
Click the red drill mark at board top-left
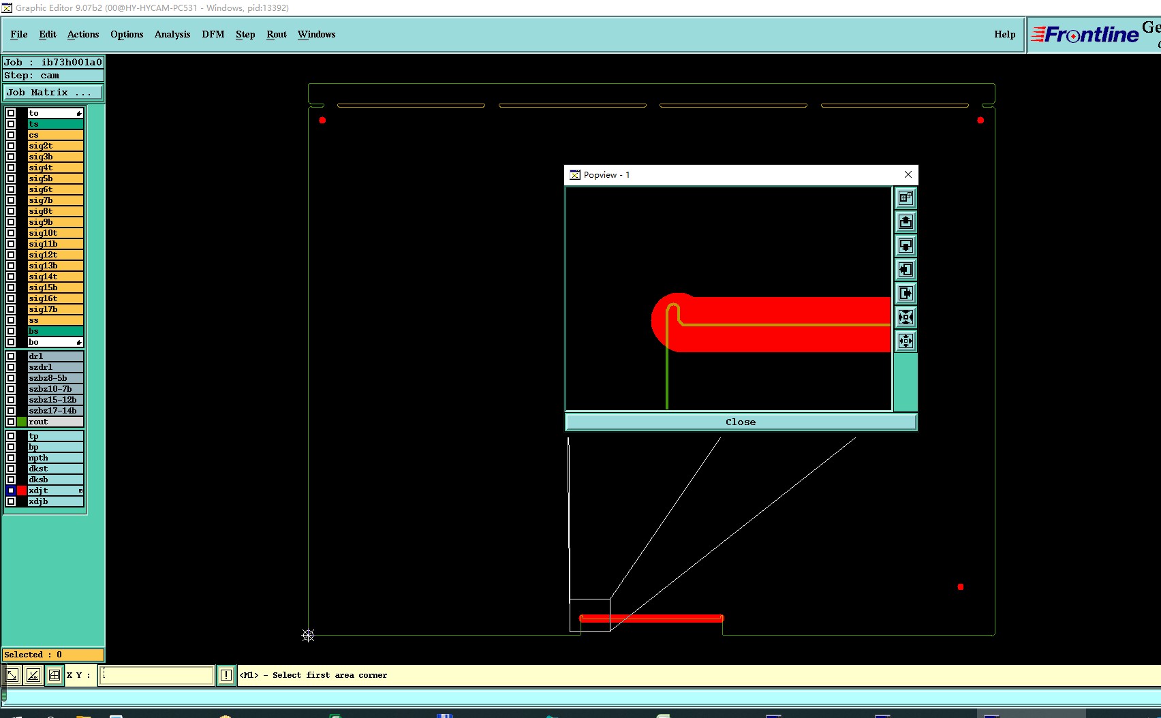322,121
